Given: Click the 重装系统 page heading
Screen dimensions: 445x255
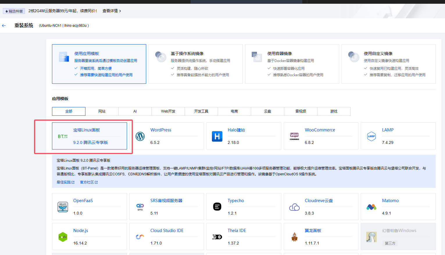Looking at the screenshot, I should click(24, 26).
